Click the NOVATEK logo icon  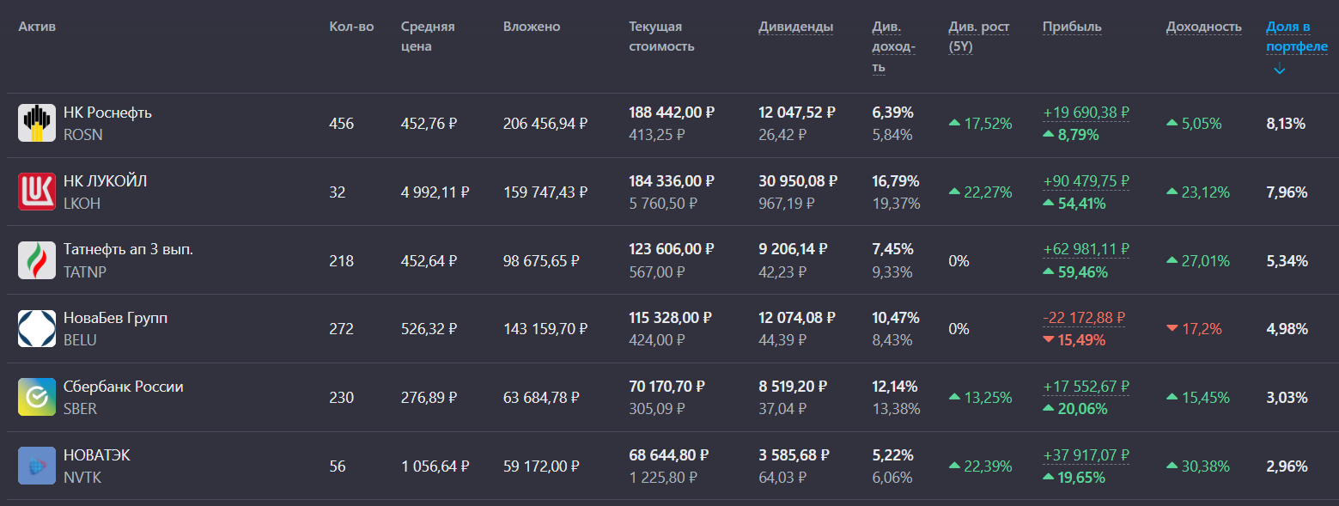(x=37, y=466)
